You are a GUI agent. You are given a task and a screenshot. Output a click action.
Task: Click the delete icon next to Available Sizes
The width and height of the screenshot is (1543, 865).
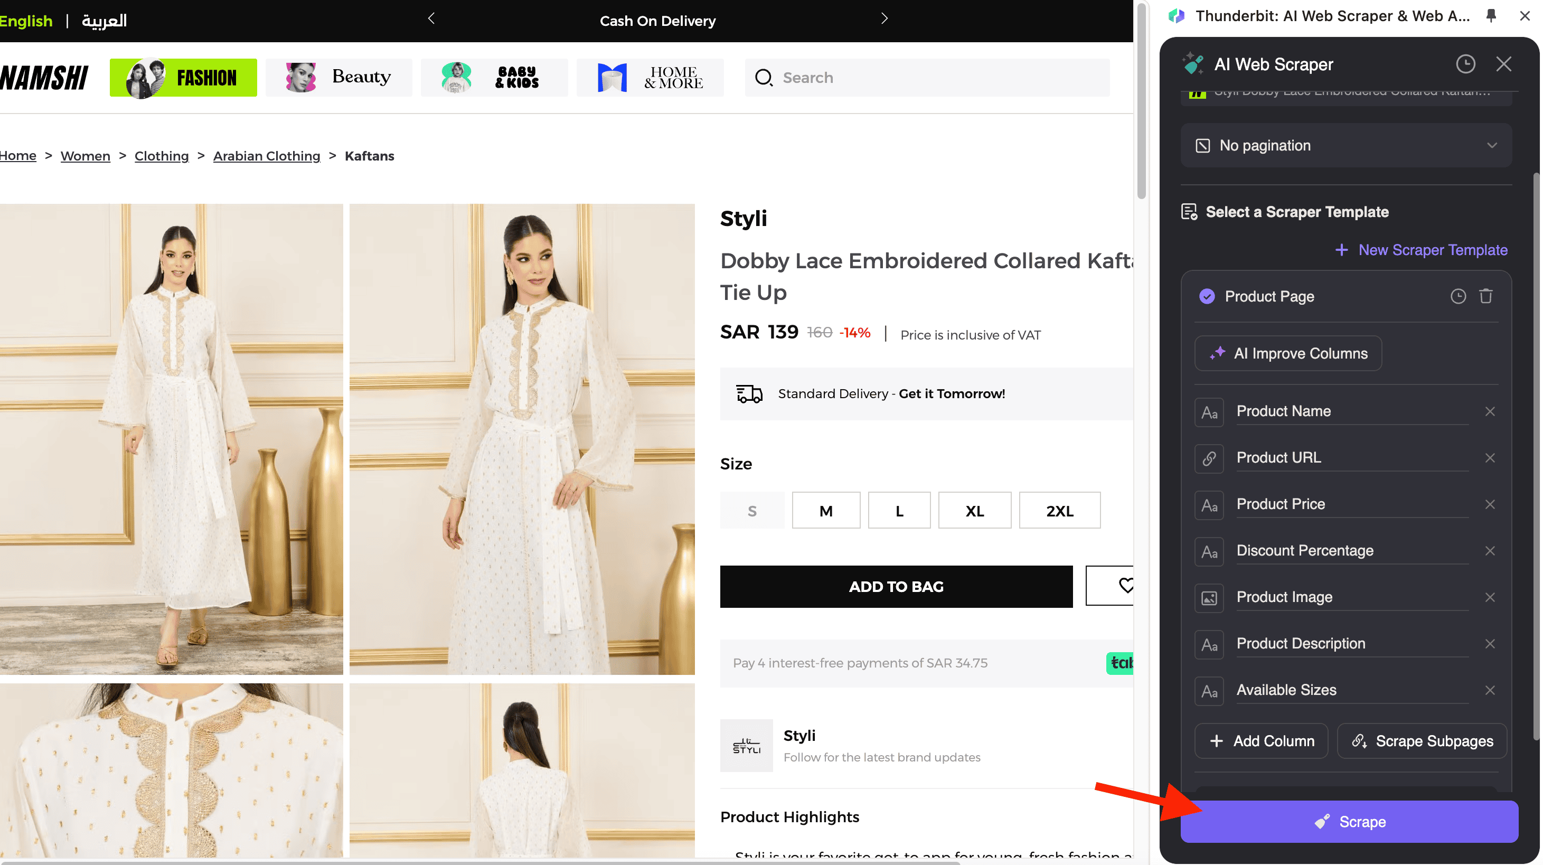1490,690
